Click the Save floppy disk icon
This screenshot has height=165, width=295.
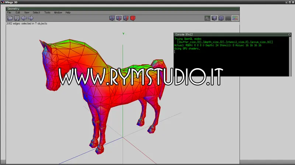[17, 18]
